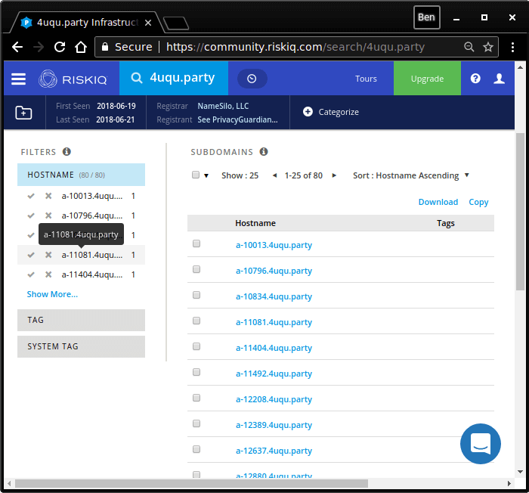The image size is (529, 493).
Task: Click the browser address bar URL
Action: click(x=295, y=47)
